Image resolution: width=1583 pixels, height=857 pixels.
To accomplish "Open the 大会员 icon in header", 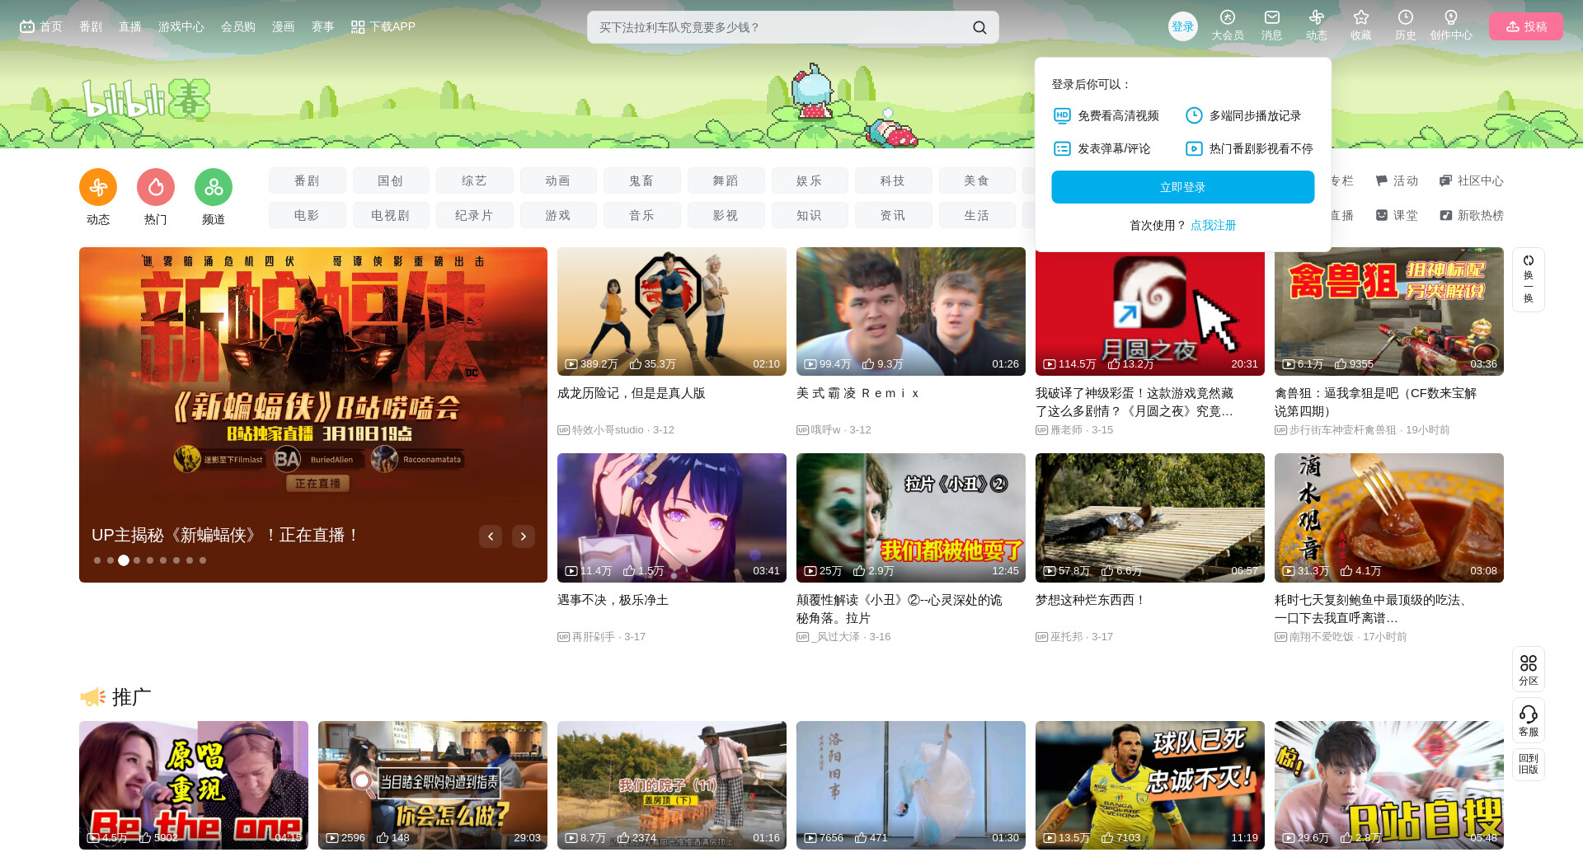I will 1228,17.
